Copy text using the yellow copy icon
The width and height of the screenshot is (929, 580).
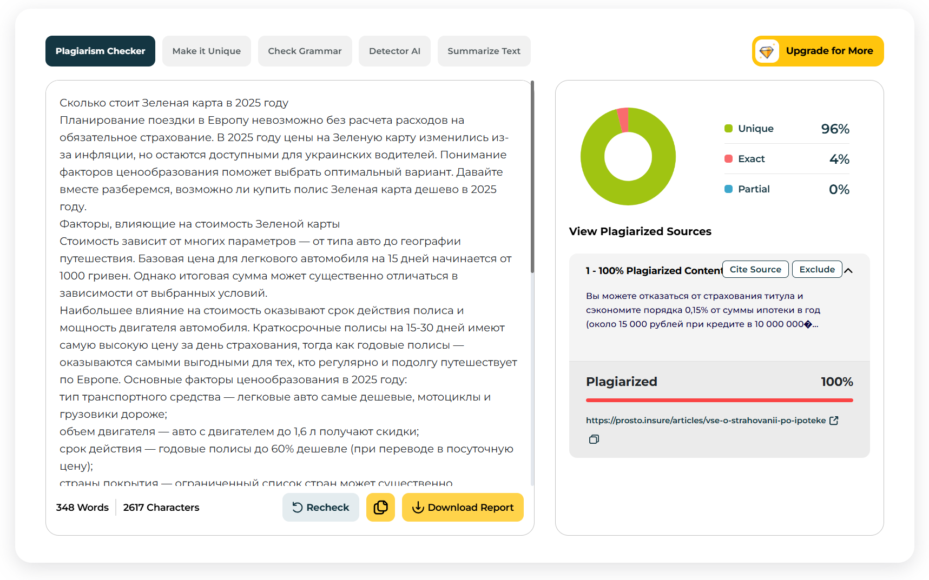pos(380,507)
